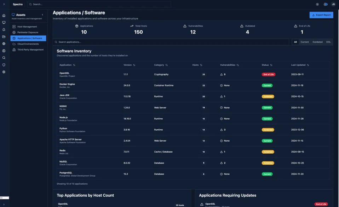The width and height of the screenshot is (339, 207).
Task: Open settings gear icon in left rail
Action: tap(4, 72)
